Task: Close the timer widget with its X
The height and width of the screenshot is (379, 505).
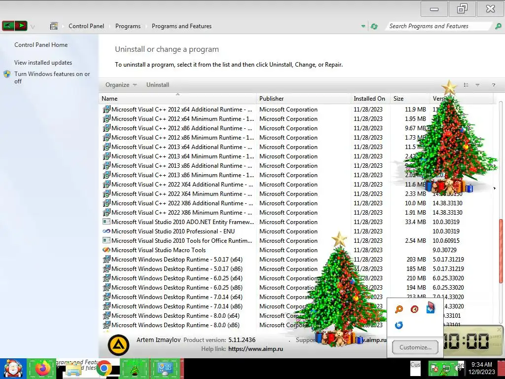Action: pyautogui.click(x=499, y=329)
